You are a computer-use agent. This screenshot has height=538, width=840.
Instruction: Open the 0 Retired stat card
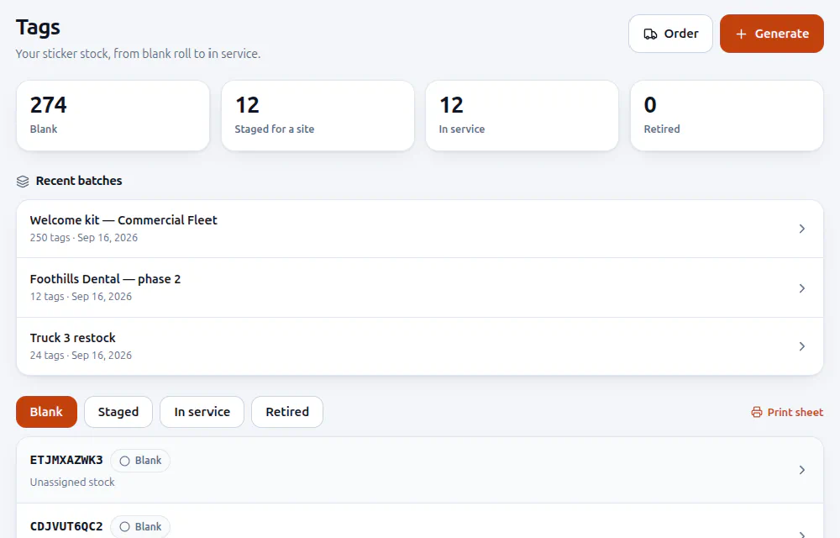tap(727, 116)
